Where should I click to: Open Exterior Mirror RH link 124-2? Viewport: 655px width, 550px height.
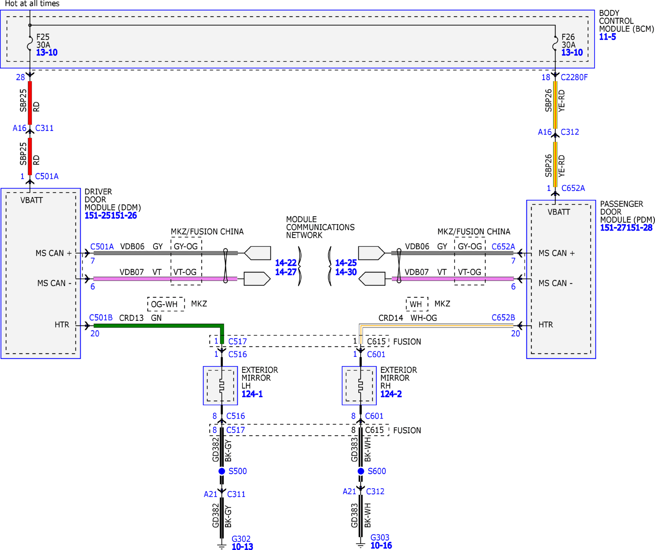(x=391, y=394)
